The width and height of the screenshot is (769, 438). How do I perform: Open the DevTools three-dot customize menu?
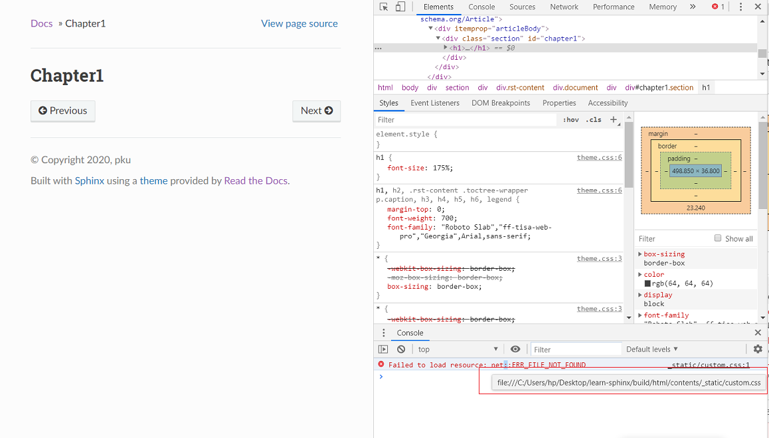tap(740, 7)
